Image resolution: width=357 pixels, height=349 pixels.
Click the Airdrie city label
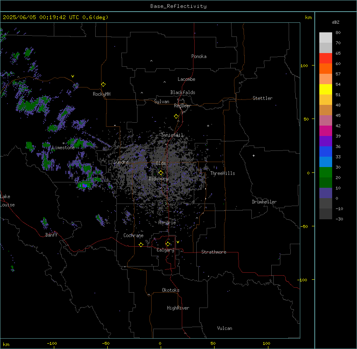167,223
